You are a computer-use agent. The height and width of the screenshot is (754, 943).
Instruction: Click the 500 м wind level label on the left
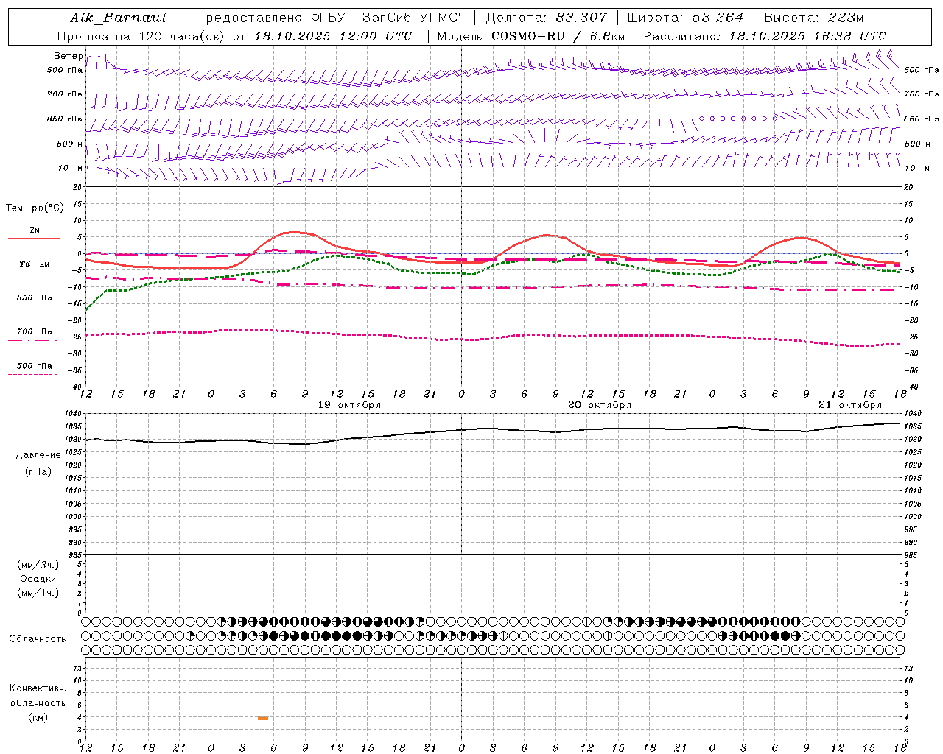pyautogui.click(x=70, y=144)
